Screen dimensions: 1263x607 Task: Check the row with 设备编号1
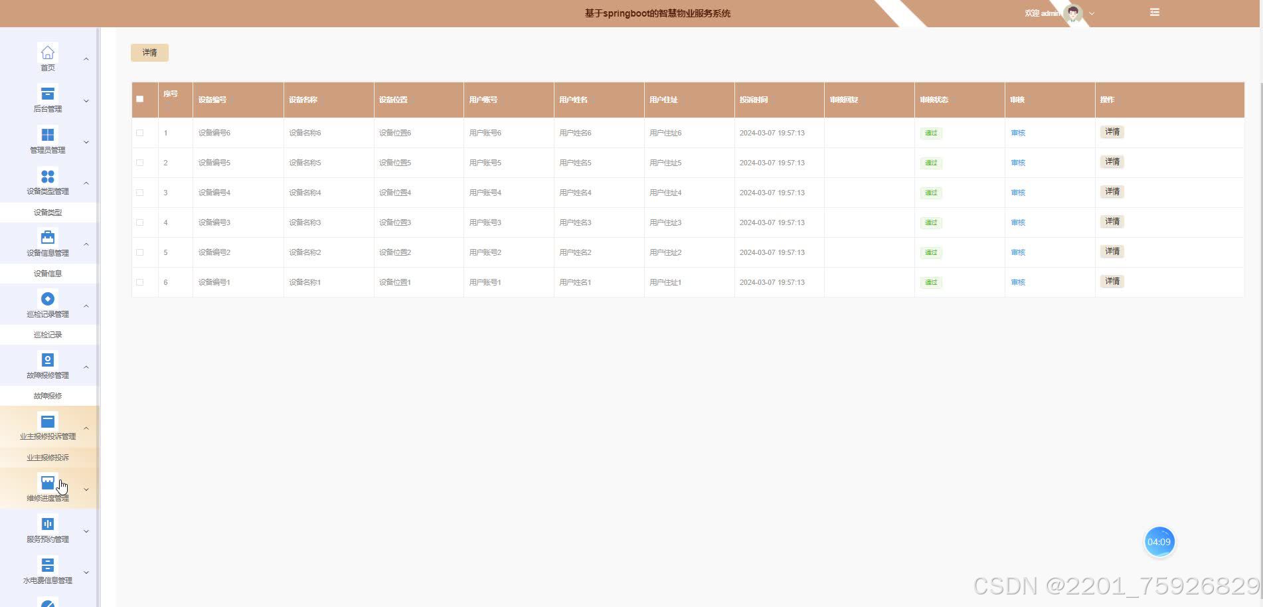tap(139, 282)
